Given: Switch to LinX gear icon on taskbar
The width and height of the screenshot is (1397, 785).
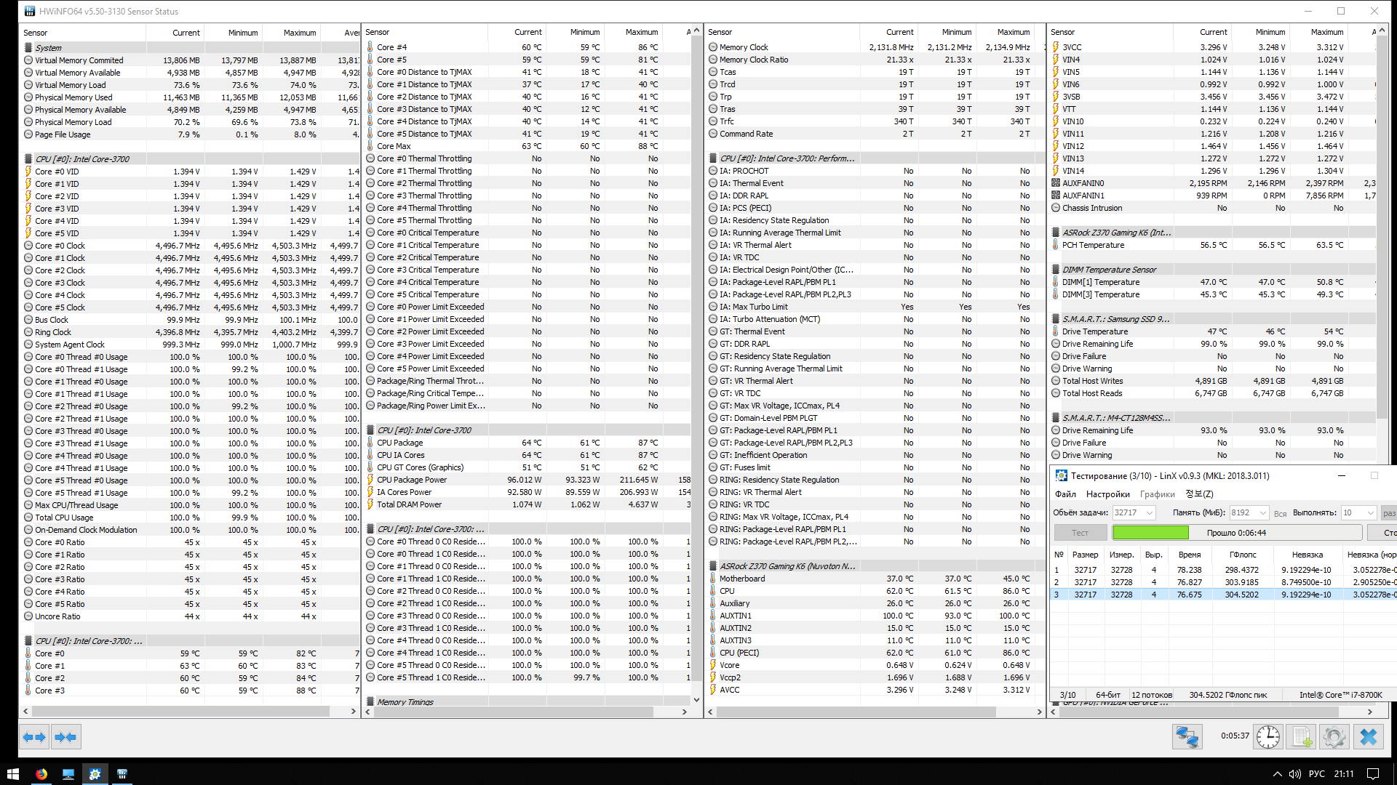Looking at the screenshot, I should pos(95,774).
